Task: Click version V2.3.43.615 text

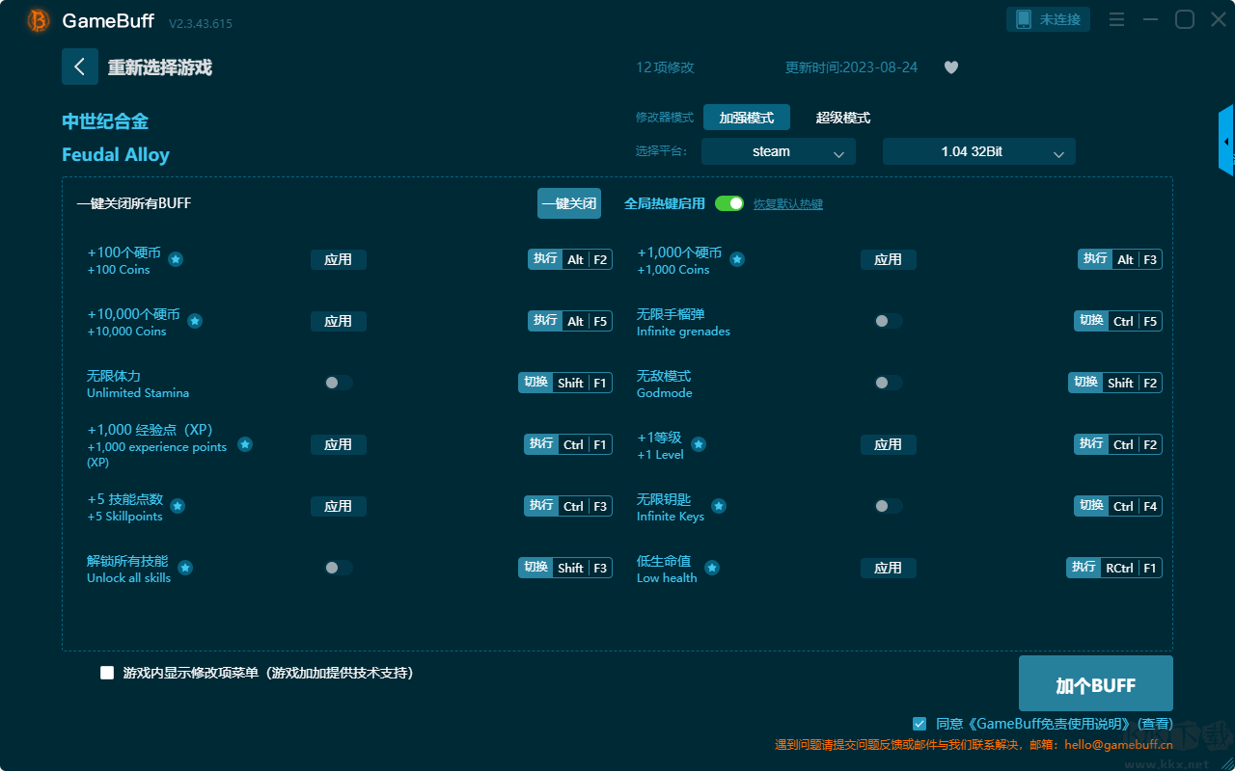Action: [x=201, y=23]
